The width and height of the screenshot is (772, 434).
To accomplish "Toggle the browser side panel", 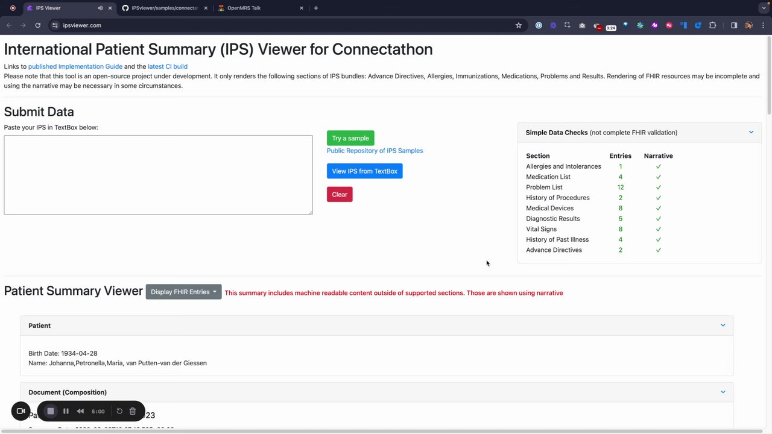I will [734, 25].
